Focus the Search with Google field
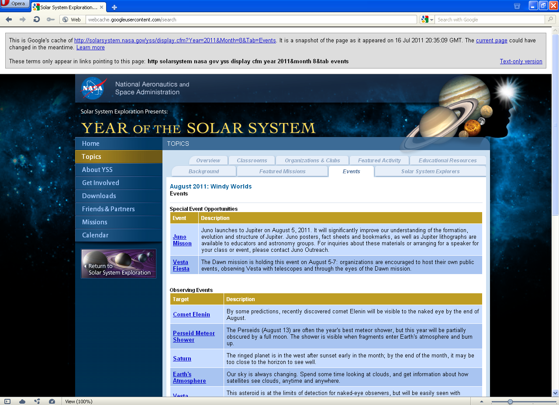Viewport: 559px width, 405px height. pos(490,20)
